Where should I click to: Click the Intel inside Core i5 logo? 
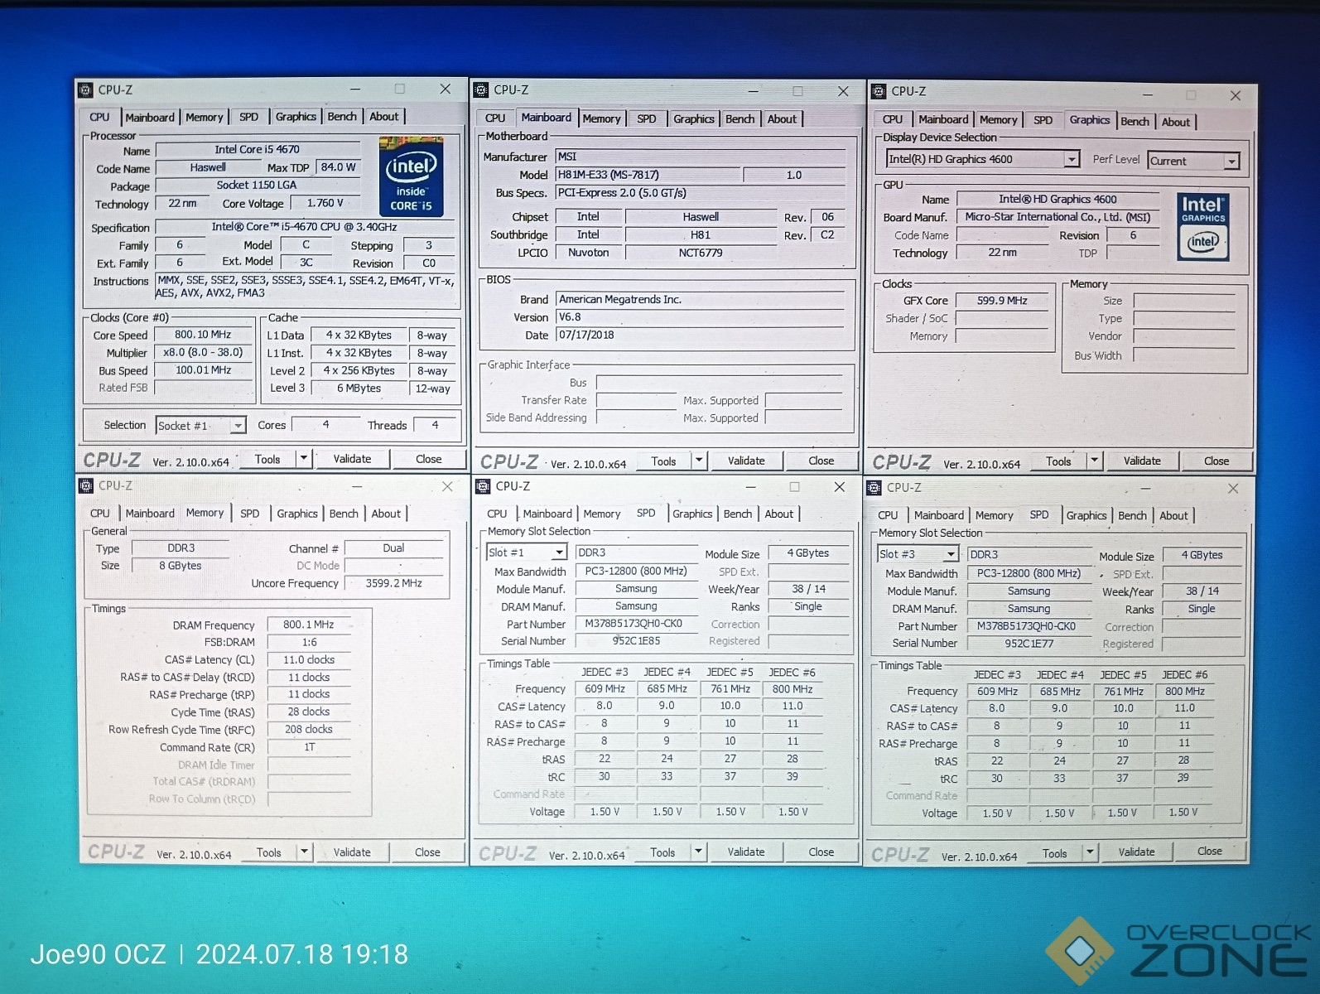pyautogui.click(x=412, y=176)
